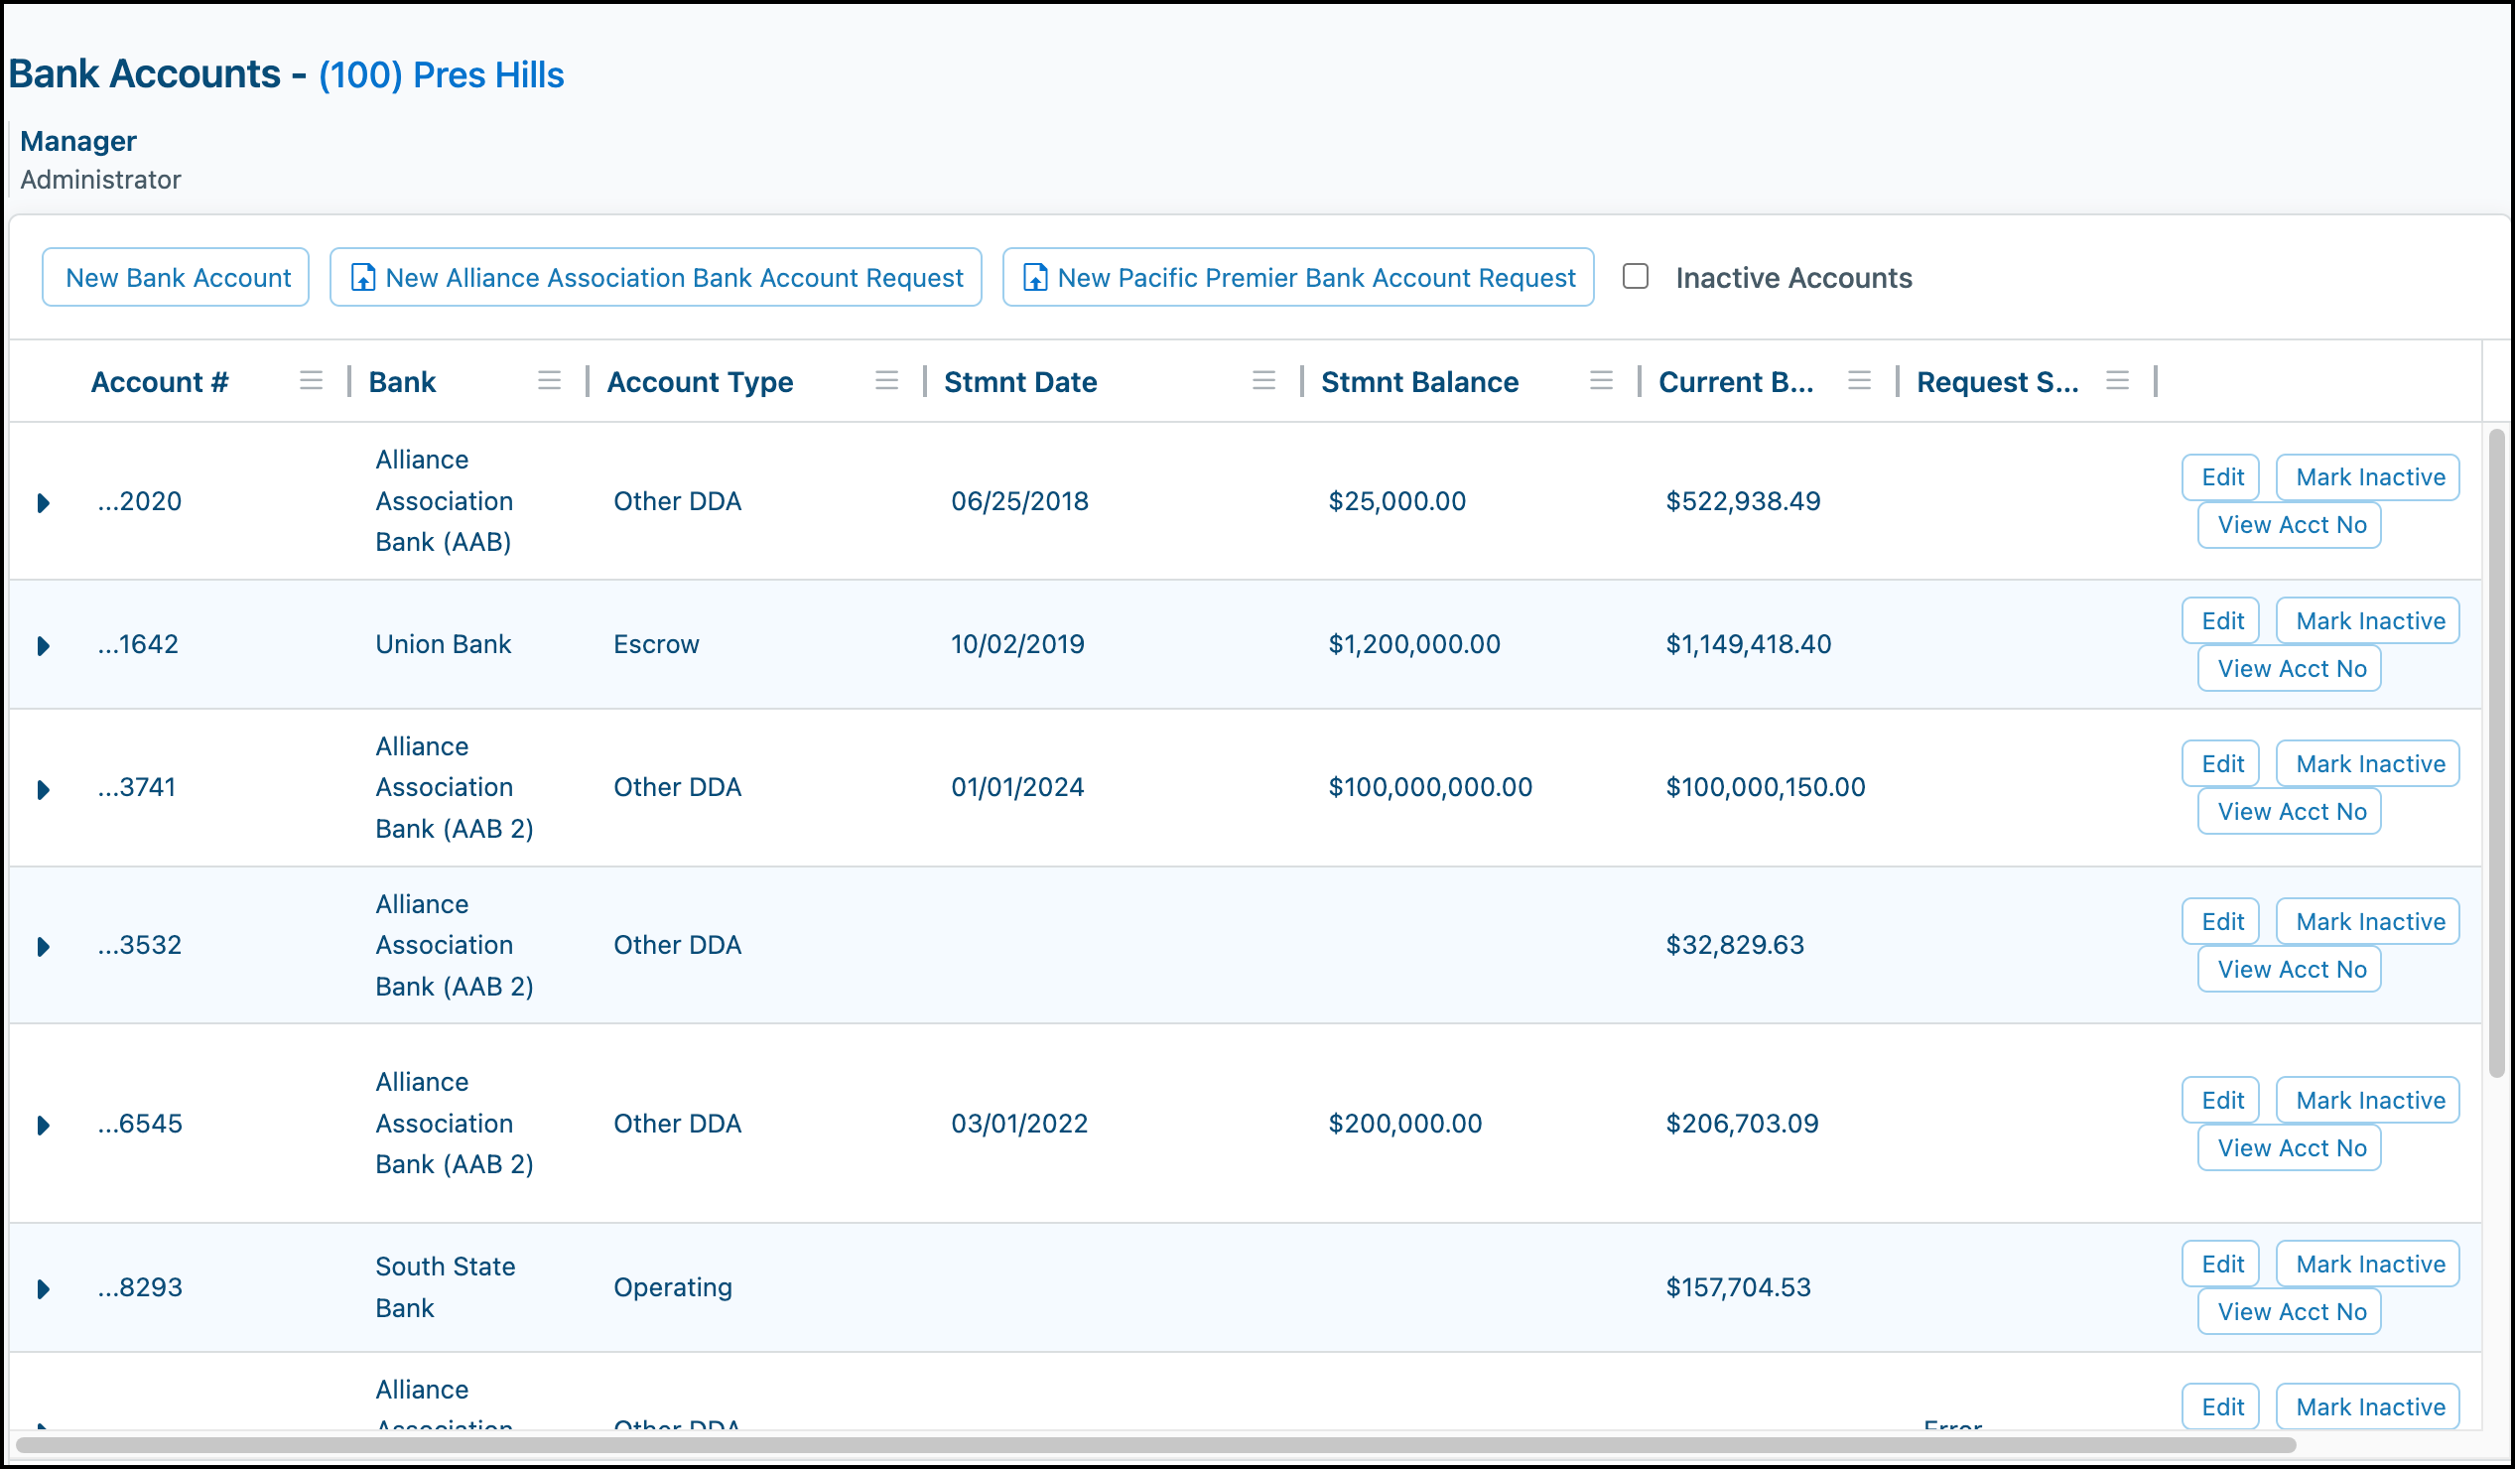Select statement balance $200,000.00
The width and height of the screenshot is (2515, 1469).
point(1405,1124)
